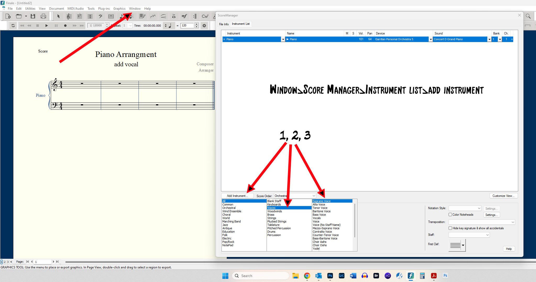Viewport: 536px width, 282px height.
Task: Expand the Score Order dropdown
Action: (314, 196)
